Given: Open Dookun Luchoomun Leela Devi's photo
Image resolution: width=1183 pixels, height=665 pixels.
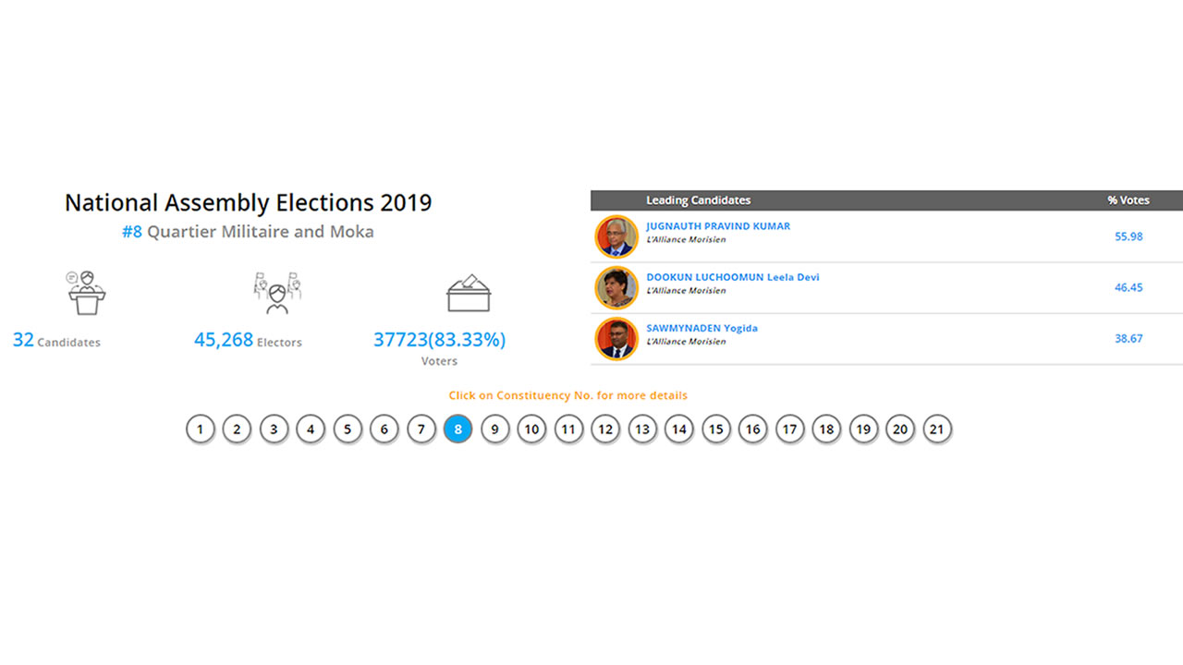Looking at the screenshot, I should (x=616, y=287).
